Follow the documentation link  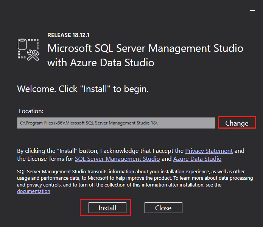coord(33,191)
